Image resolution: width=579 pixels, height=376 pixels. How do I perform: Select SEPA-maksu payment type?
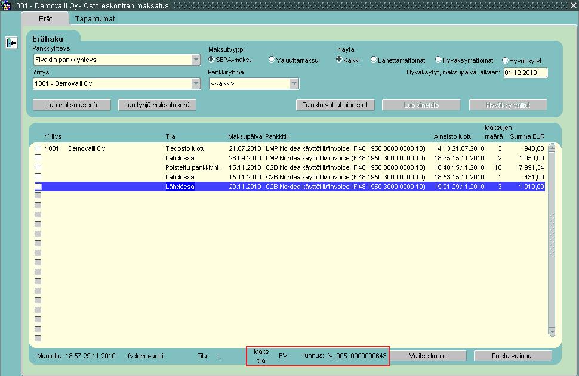coord(211,60)
